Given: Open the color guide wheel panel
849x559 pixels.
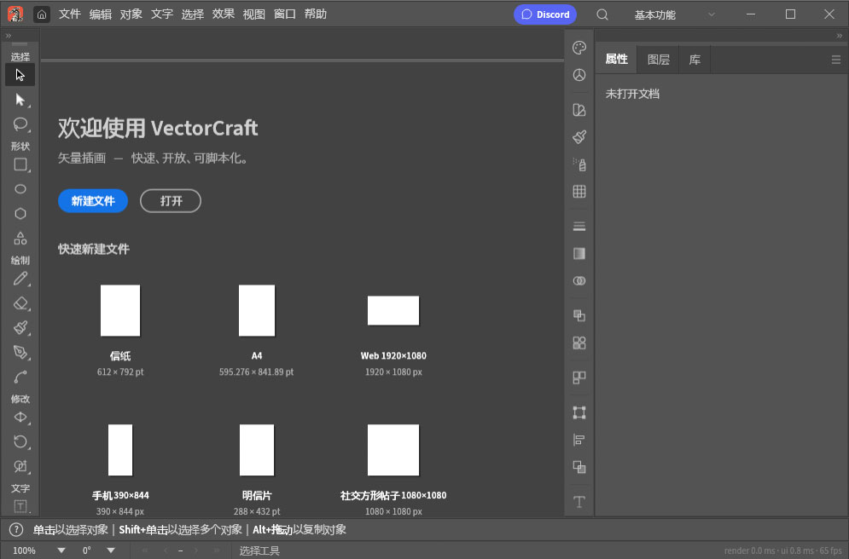Looking at the screenshot, I should click(579, 75).
